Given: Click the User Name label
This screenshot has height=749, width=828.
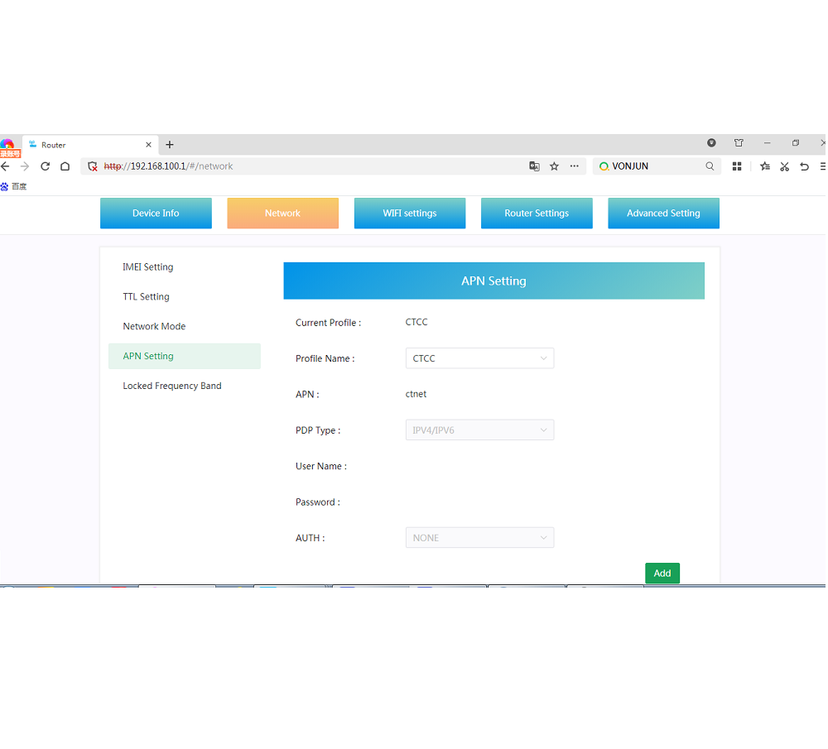Looking at the screenshot, I should coord(321,466).
